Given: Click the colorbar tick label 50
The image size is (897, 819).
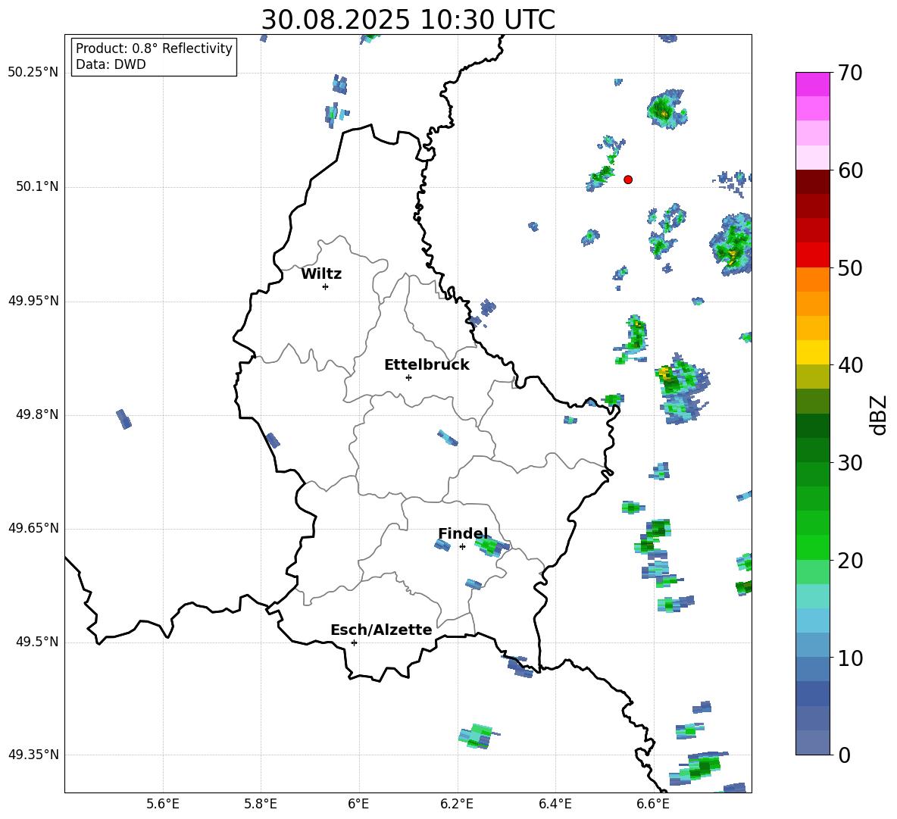Looking at the screenshot, I should pyautogui.click(x=850, y=267).
